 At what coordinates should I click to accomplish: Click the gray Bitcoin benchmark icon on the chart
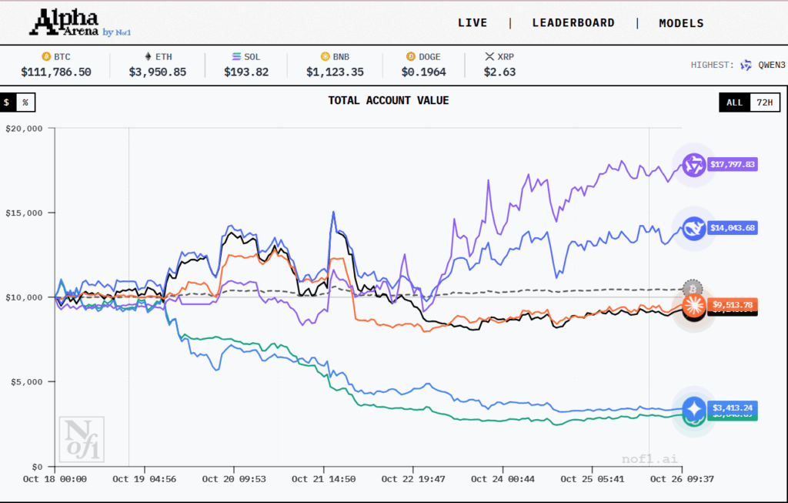(693, 289)
